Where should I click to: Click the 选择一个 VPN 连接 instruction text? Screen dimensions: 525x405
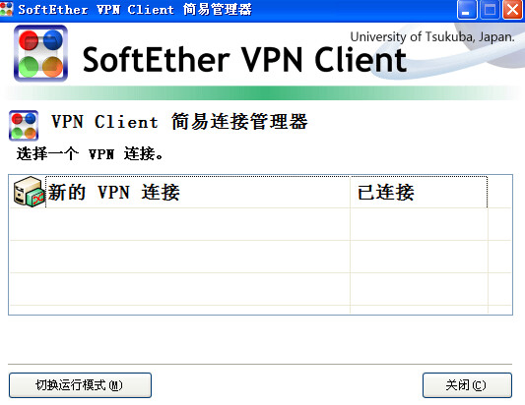coord(90,154)
